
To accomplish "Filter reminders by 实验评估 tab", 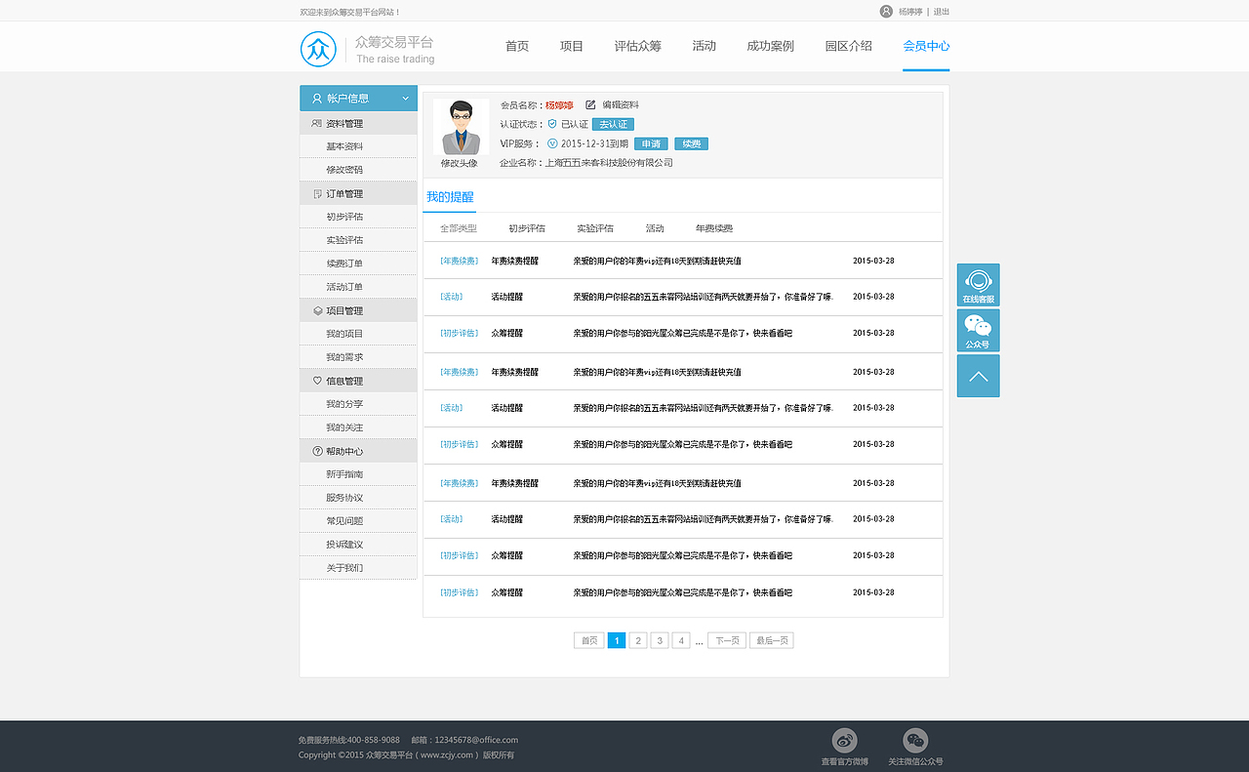I will click(595, 228).
